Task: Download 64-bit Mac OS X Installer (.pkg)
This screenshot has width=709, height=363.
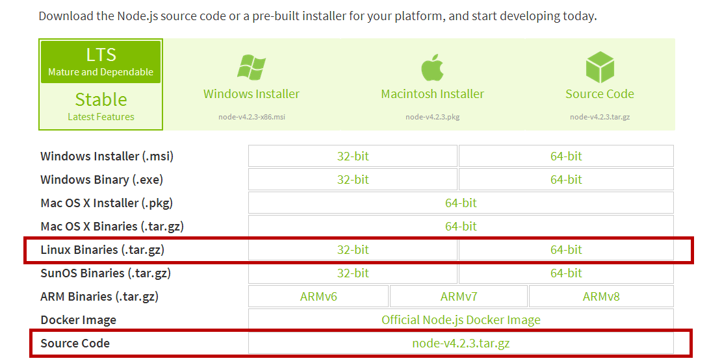Action: coord(461,203)
